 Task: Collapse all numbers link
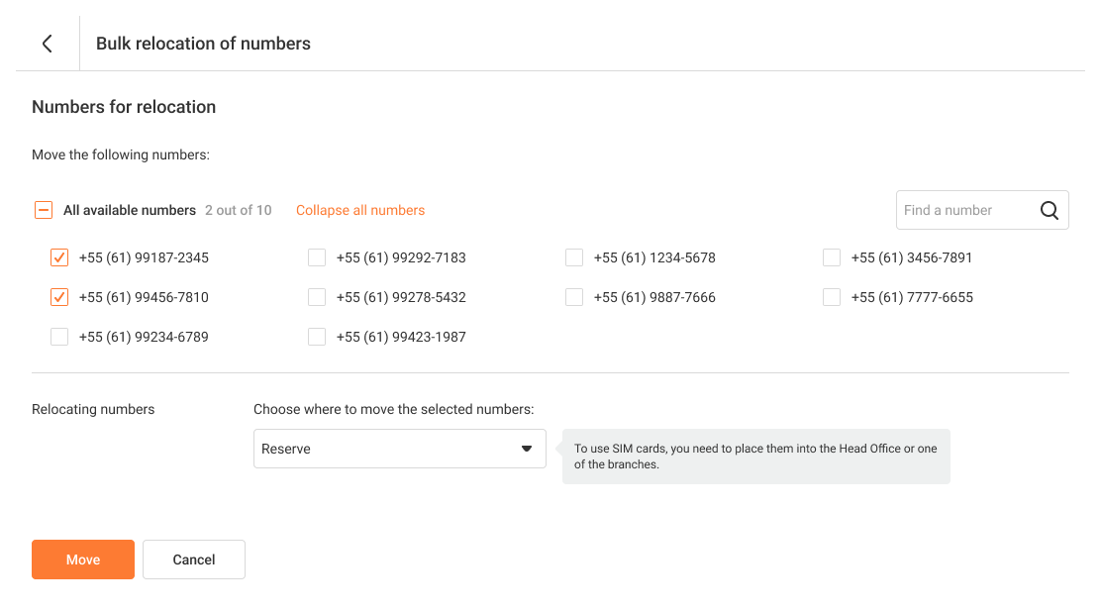click(x=360, y=210)
